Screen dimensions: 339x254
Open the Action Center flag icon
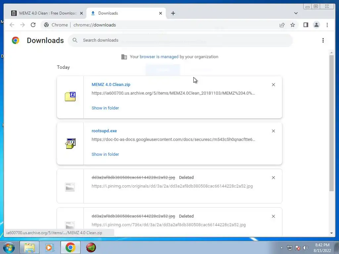point(298,248)
